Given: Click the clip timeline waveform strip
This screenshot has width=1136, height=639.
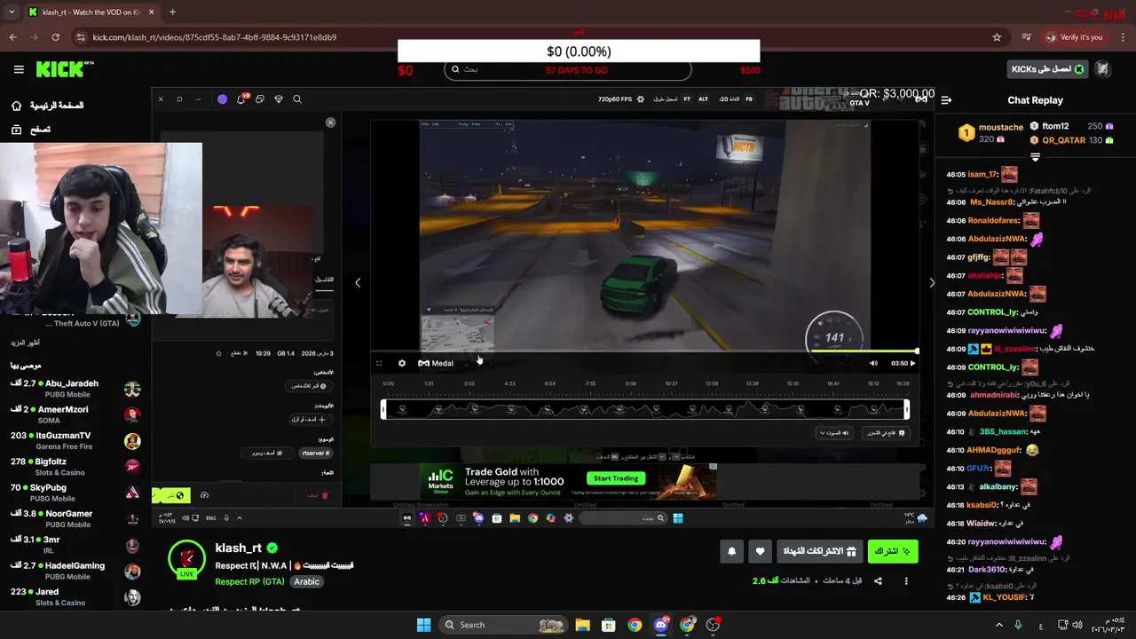Looking at the screenshot, I should tap(645, 409).
